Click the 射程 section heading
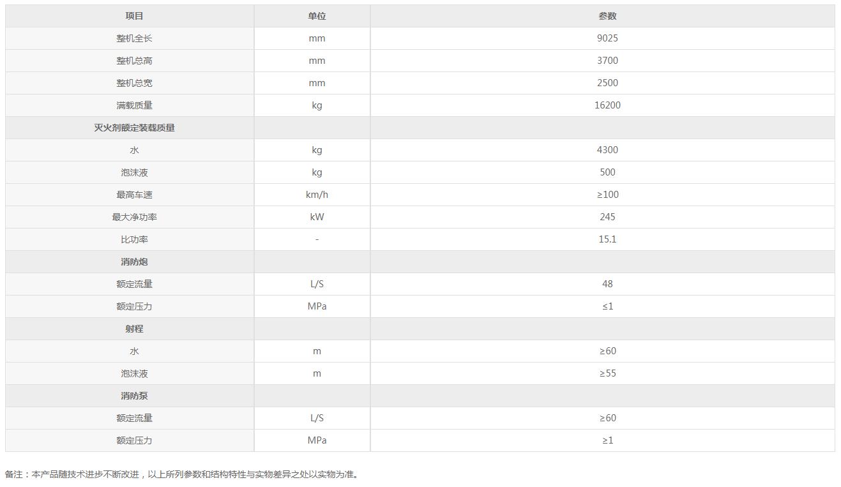The height and width of the screenshot is (487, 841). 134,329
